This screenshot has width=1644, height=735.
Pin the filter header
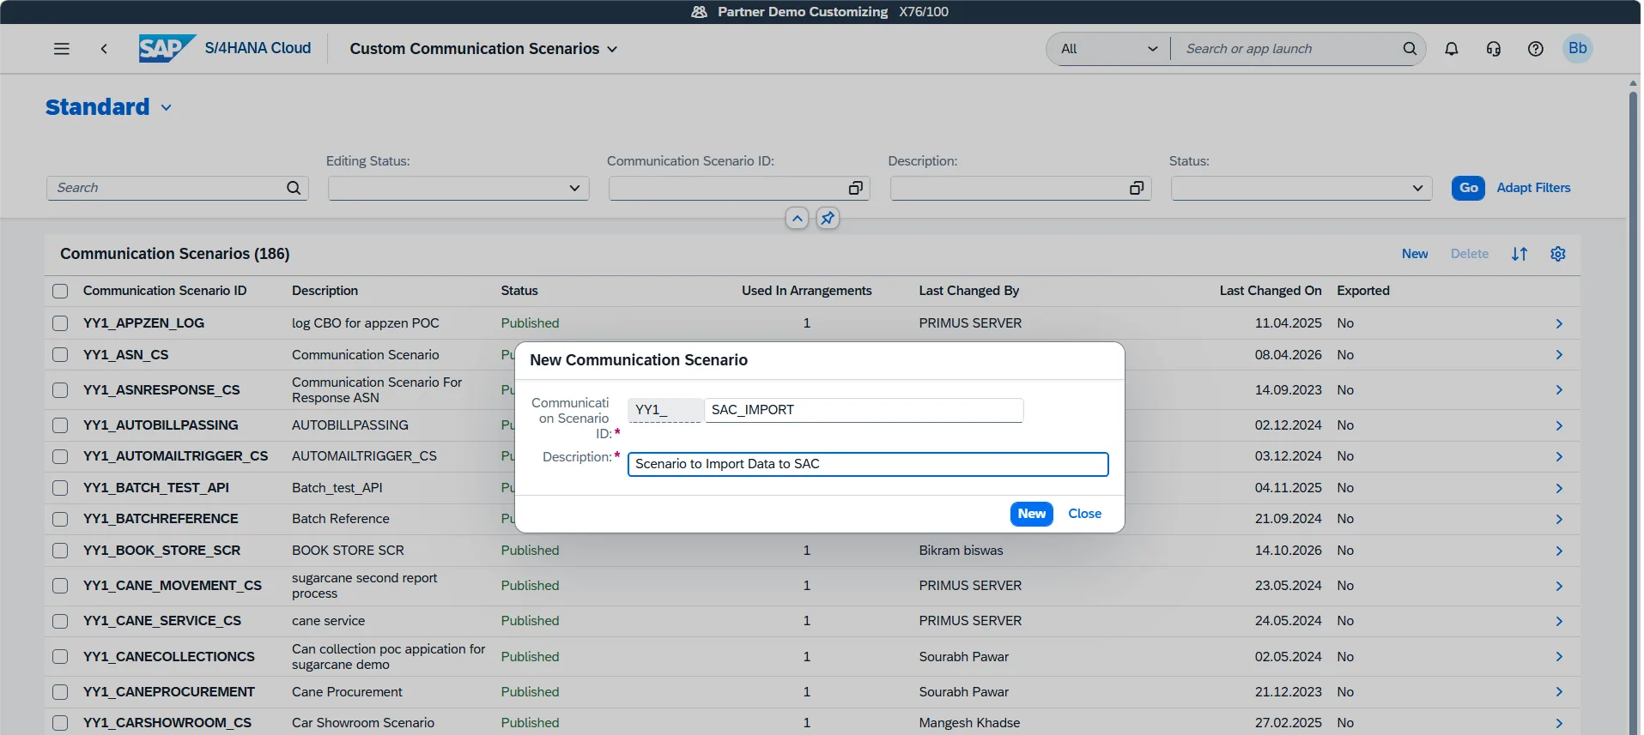828,219
